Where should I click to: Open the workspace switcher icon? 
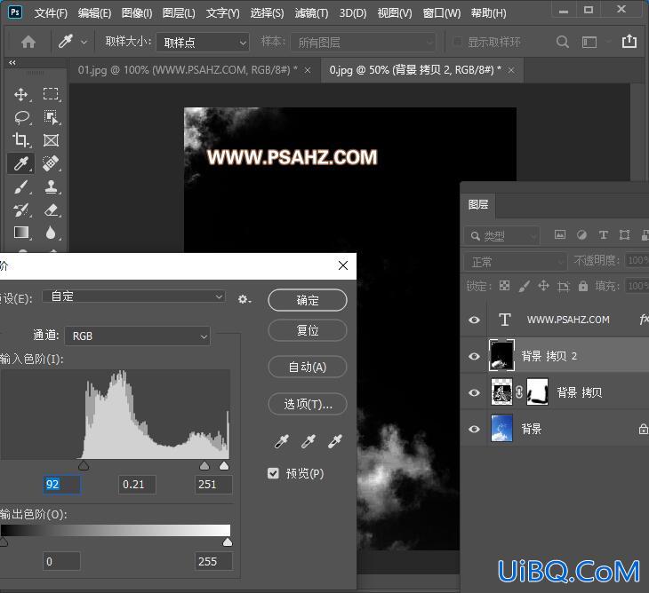(x=589, y=42)
